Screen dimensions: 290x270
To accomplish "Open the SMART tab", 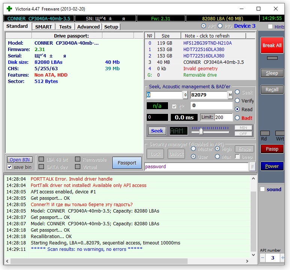I will (44, 27).
